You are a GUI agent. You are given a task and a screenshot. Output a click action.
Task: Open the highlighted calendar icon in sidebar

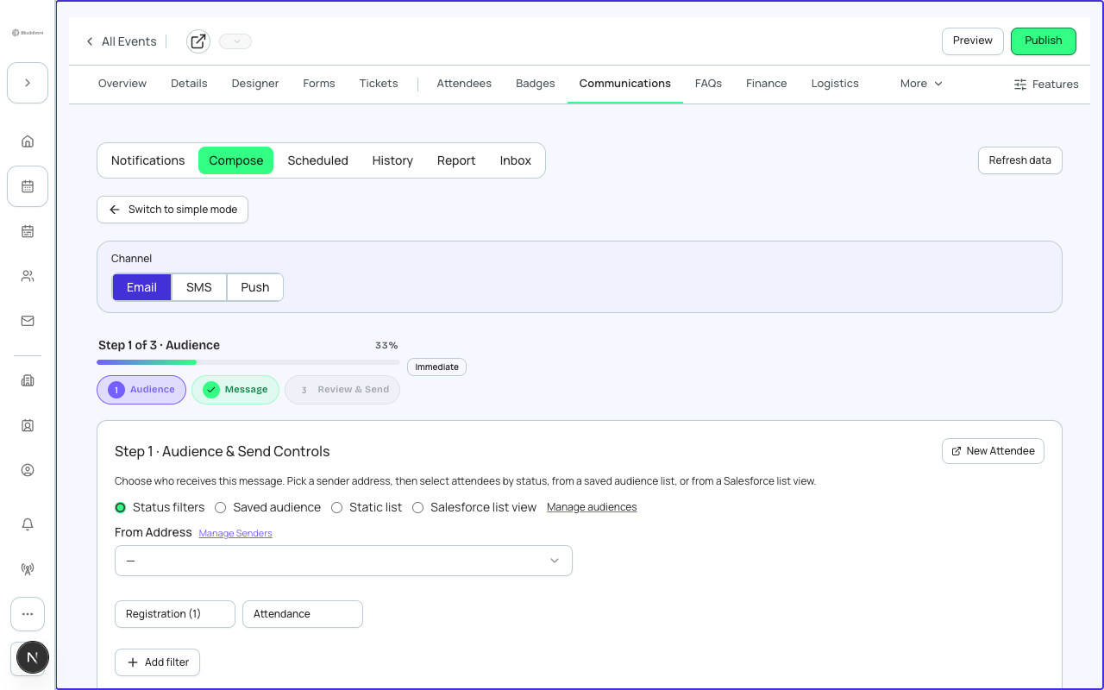28,186
